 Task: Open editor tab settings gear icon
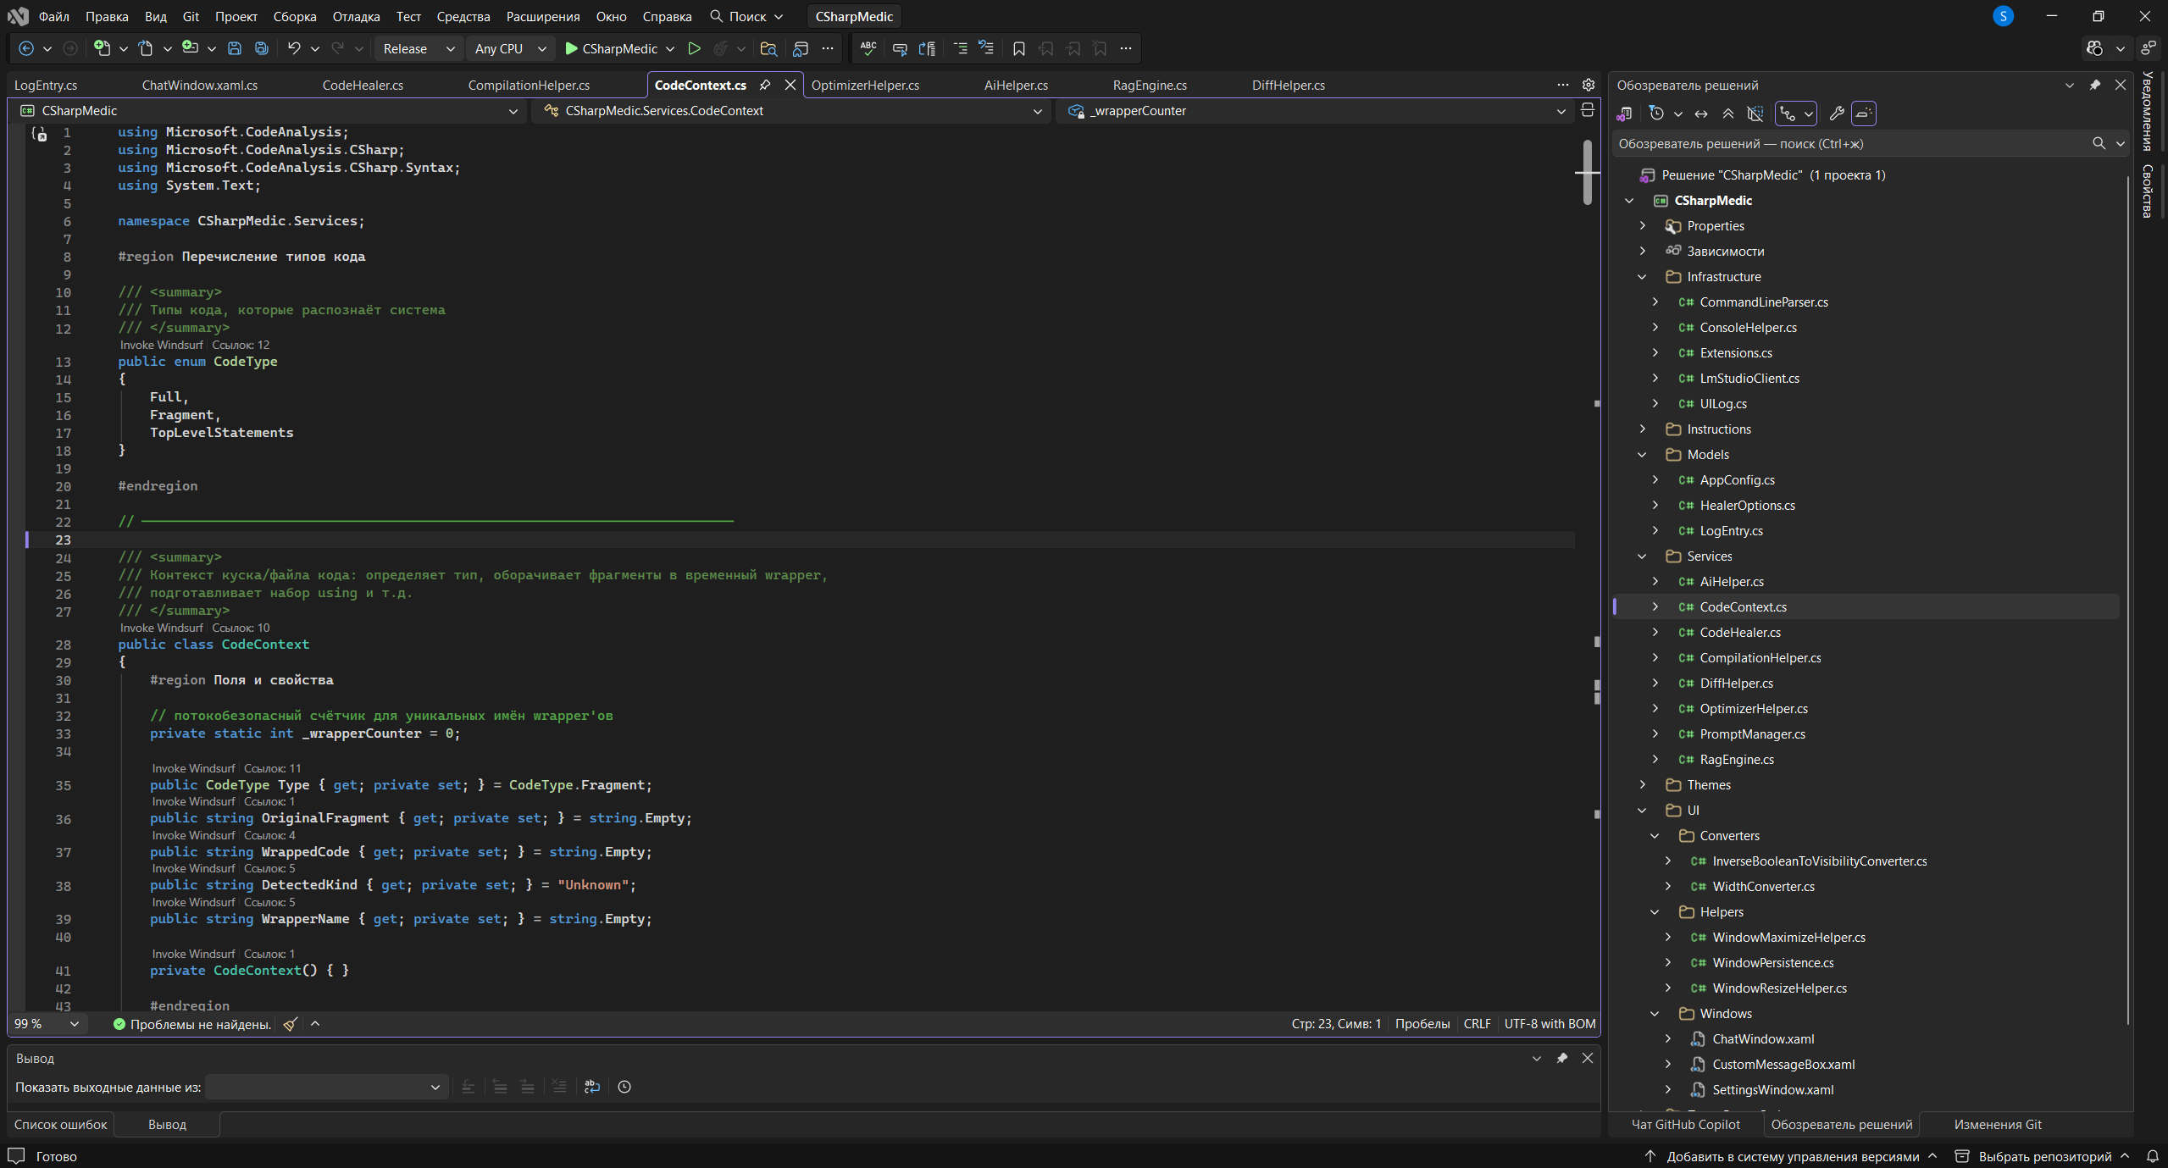(x=1589, y=85)
